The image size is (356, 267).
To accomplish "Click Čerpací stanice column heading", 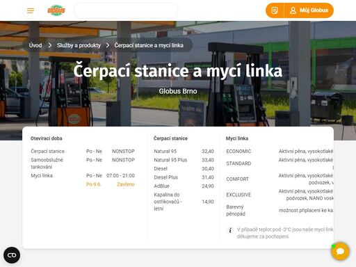I will click(170, 138).
